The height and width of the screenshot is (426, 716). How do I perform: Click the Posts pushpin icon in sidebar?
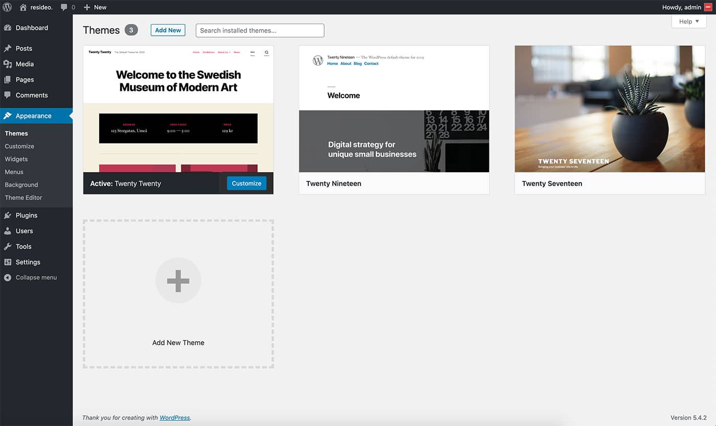click(8, 49)
